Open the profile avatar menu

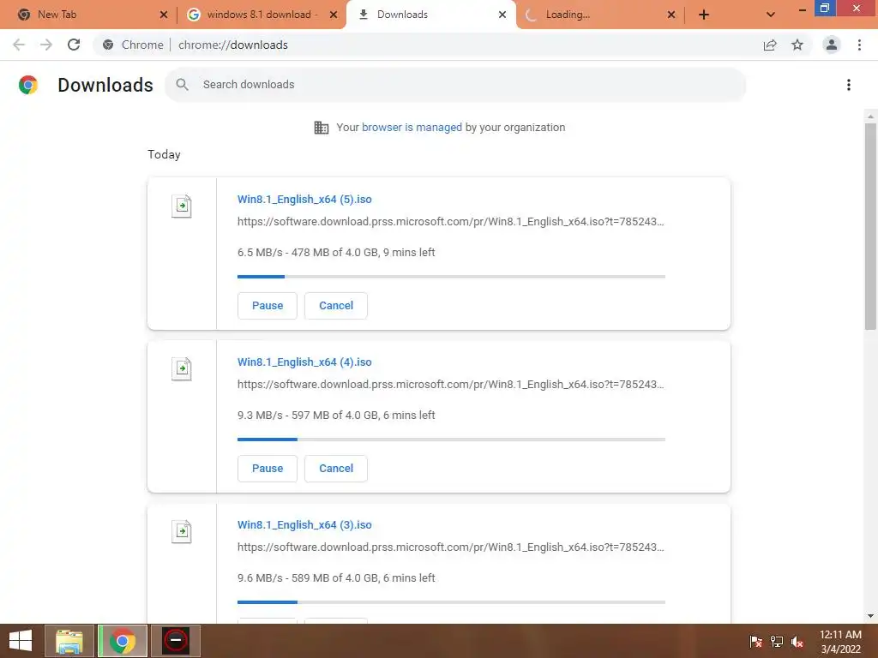tap(832, 45)
